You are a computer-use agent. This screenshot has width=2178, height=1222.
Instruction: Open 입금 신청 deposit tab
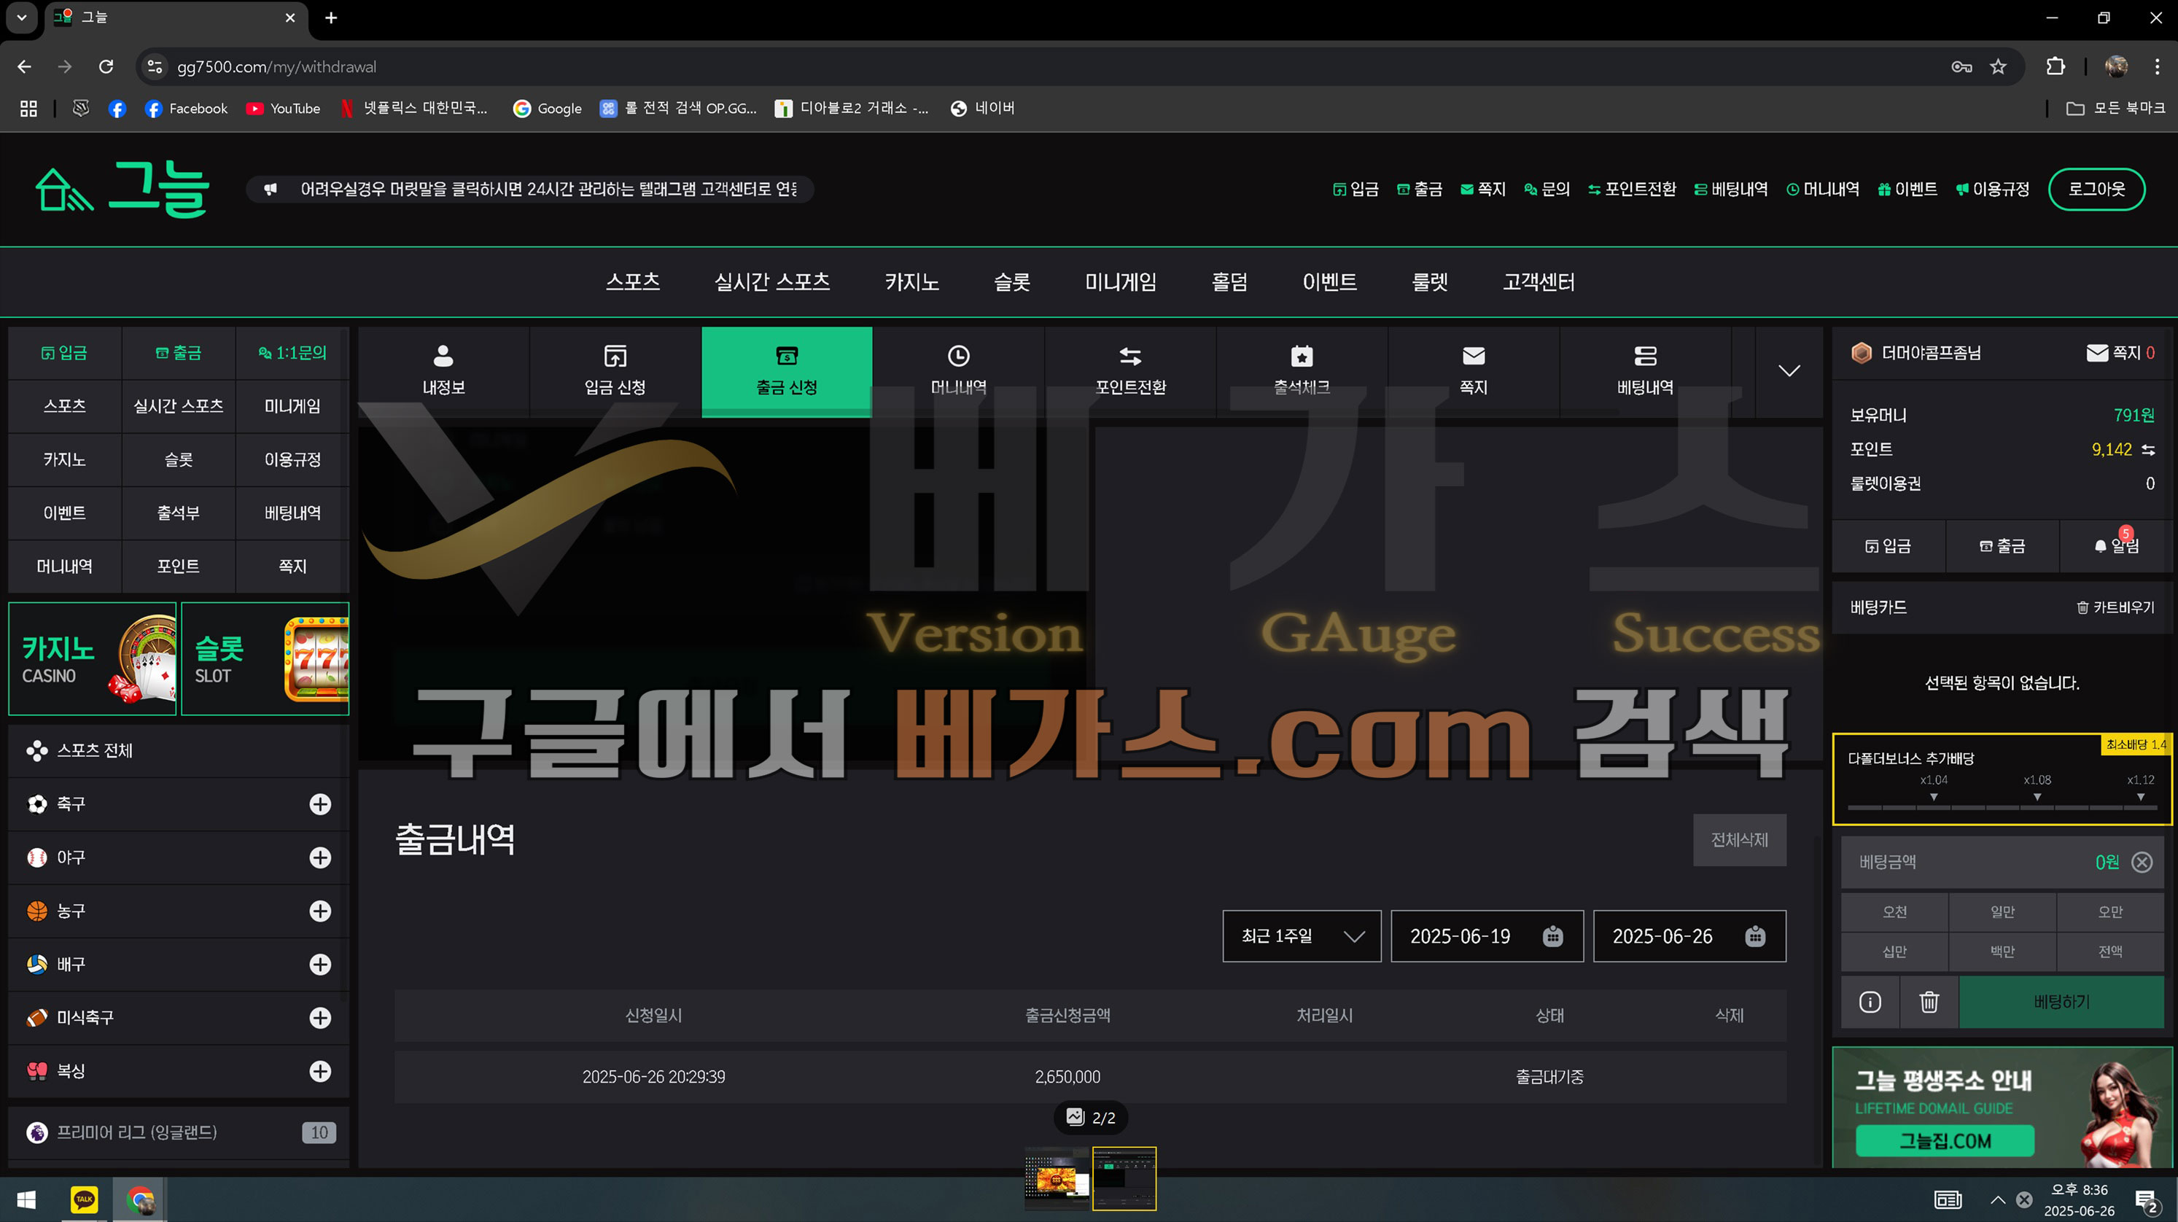click(x=615, y=370)
